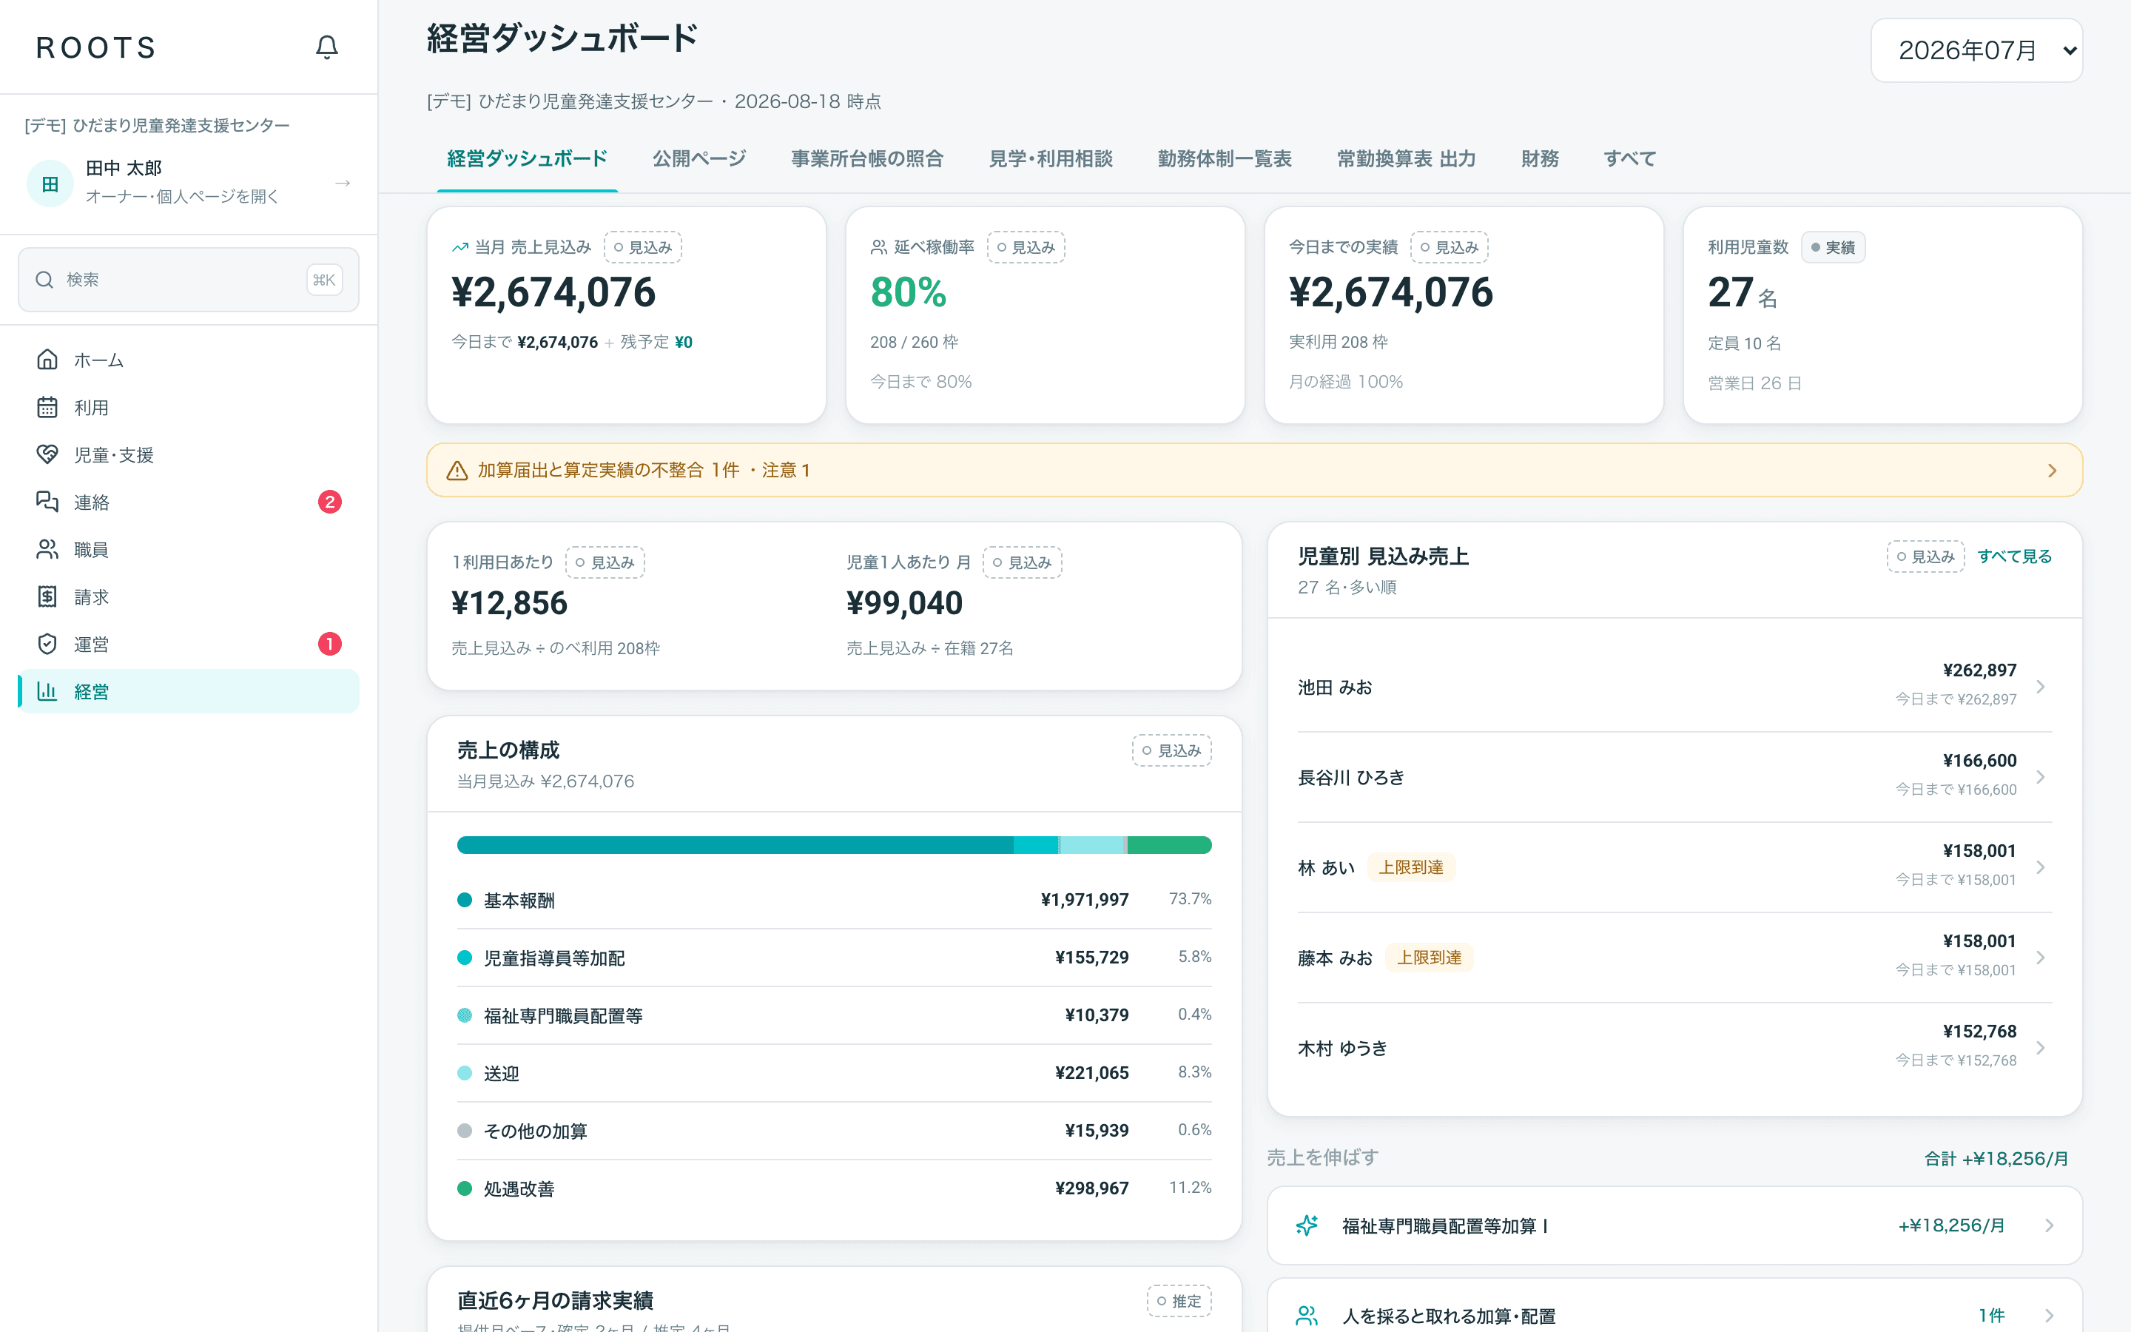Click the magnifier icon in search box
This screenshot has width=2131, height=1332.
pos(44,279)
